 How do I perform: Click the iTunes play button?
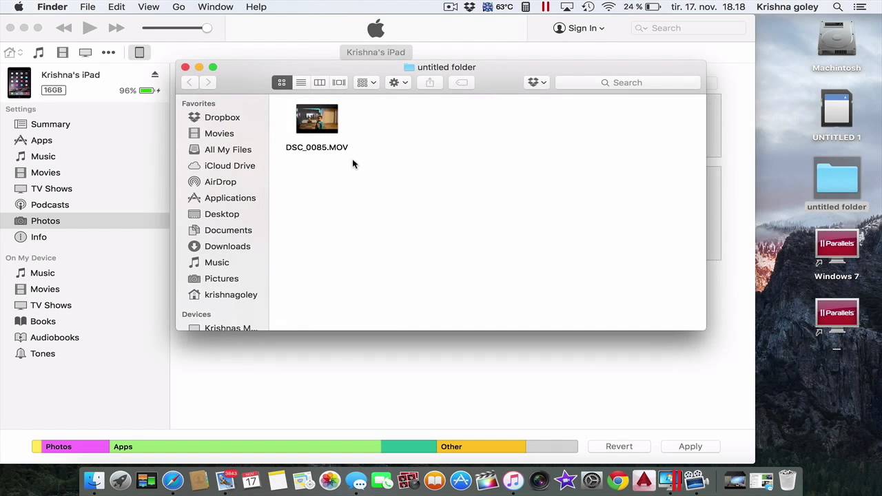[90, 28]
